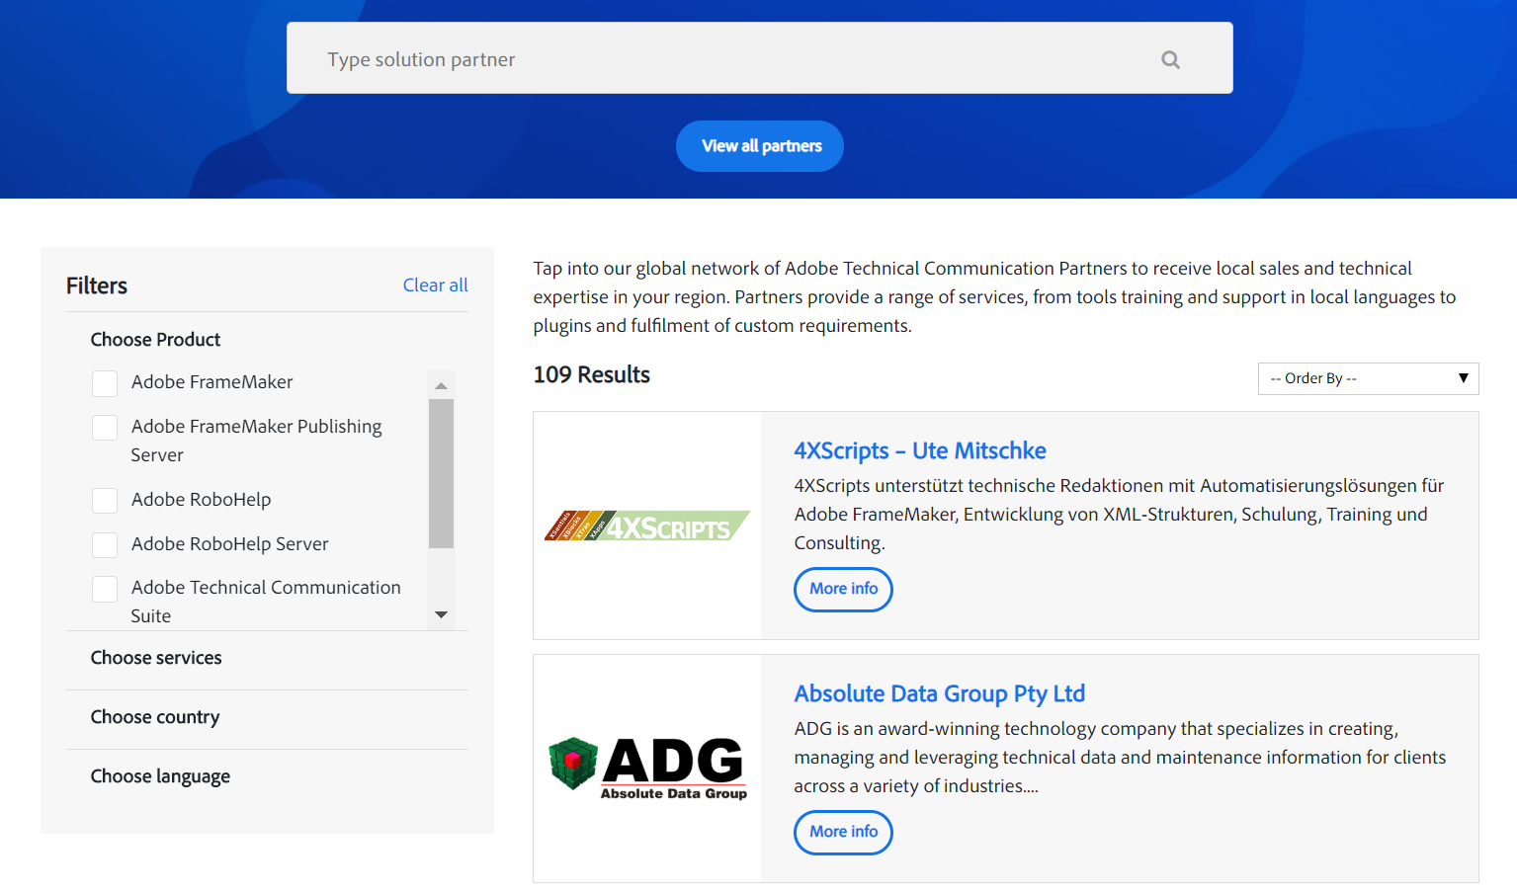Screen dimensions: 1517x892
Task: Expand the Choose language section
Action: 160,776
